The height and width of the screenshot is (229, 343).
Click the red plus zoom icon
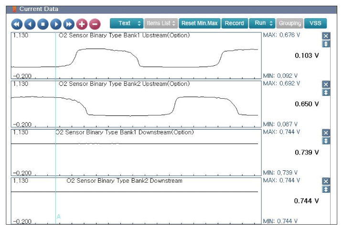tap(82, 24)
